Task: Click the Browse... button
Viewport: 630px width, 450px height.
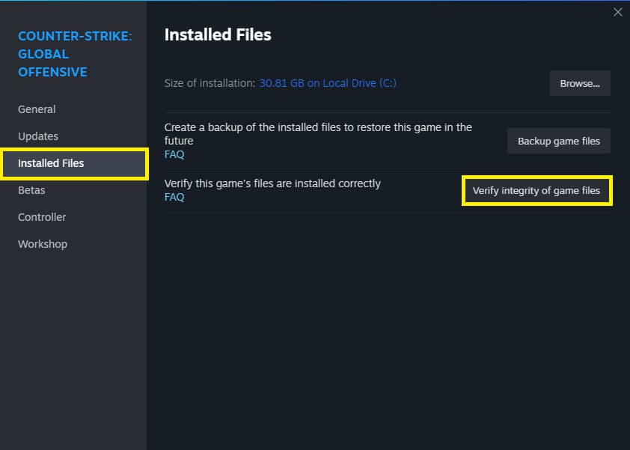Action: (x=580, y=83)
